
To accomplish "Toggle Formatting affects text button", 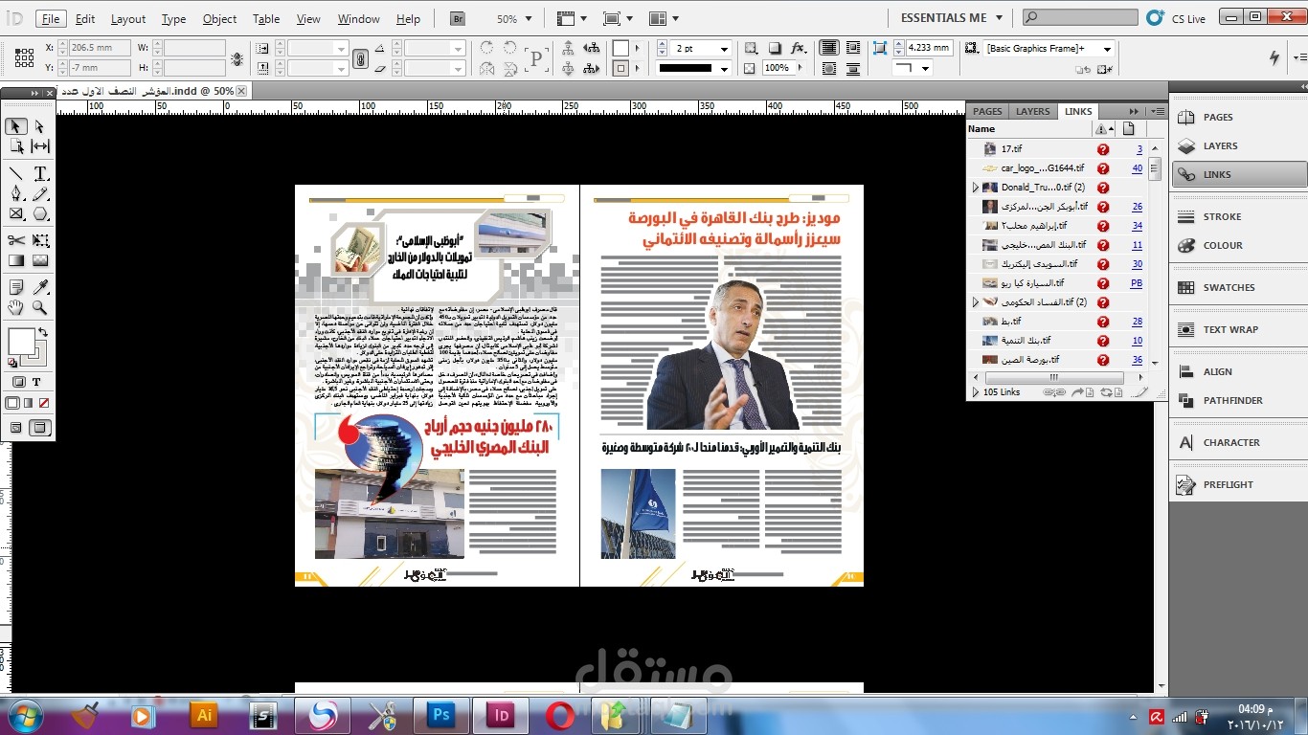I will click(x=36, y=382).
